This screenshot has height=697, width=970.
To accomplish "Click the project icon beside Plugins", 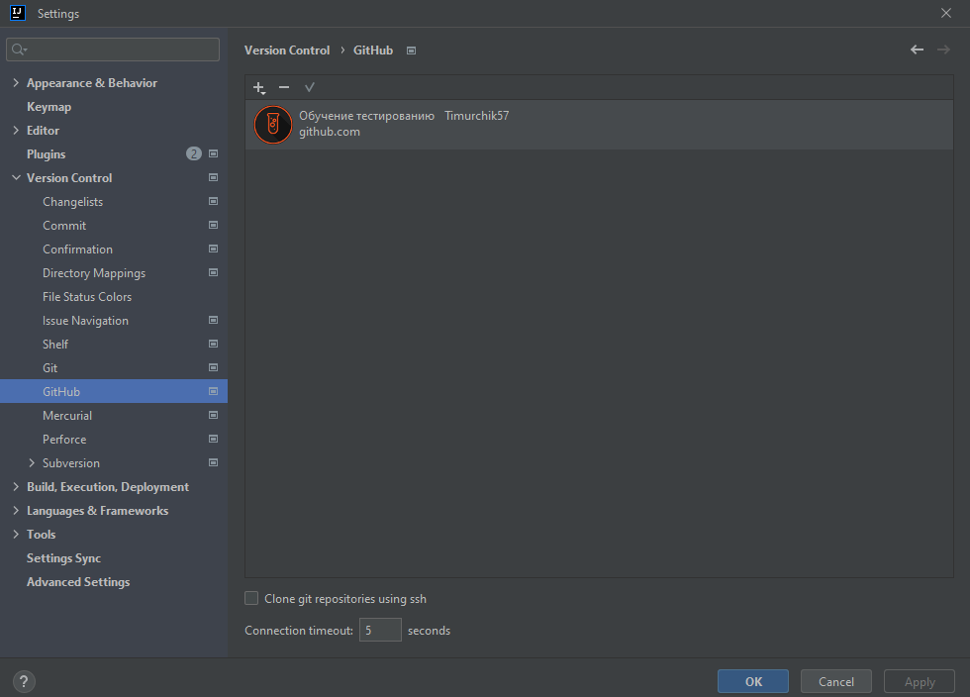I will (x=214, y=153).
